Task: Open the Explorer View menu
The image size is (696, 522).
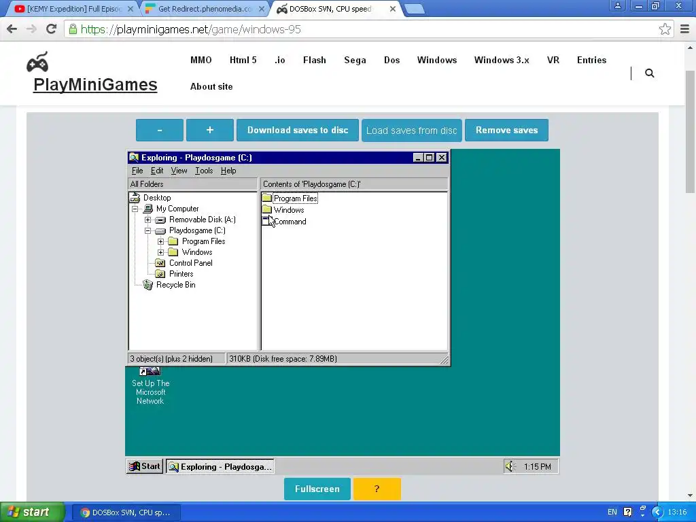Action: 179,171
